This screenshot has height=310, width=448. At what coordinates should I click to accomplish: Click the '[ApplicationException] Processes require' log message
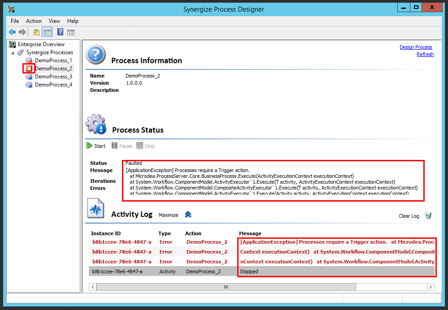point(337,242)
